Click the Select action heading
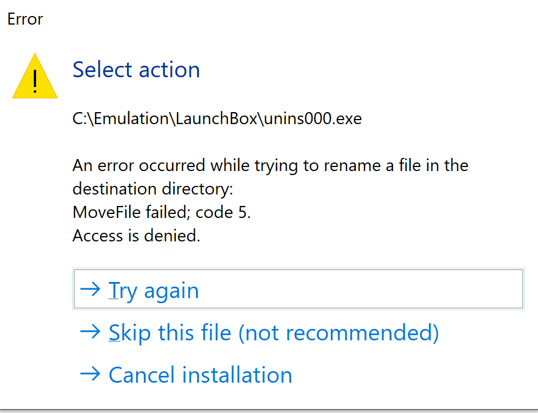The image size is (538, 413). pyautogui.click(x=136, y=70)
